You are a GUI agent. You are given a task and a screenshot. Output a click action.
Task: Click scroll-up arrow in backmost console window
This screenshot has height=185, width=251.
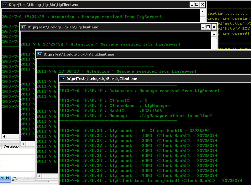click(x=202, y=12)
